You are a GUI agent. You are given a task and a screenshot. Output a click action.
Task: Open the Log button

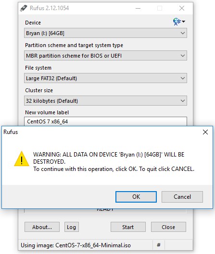[x=72, y=227]
